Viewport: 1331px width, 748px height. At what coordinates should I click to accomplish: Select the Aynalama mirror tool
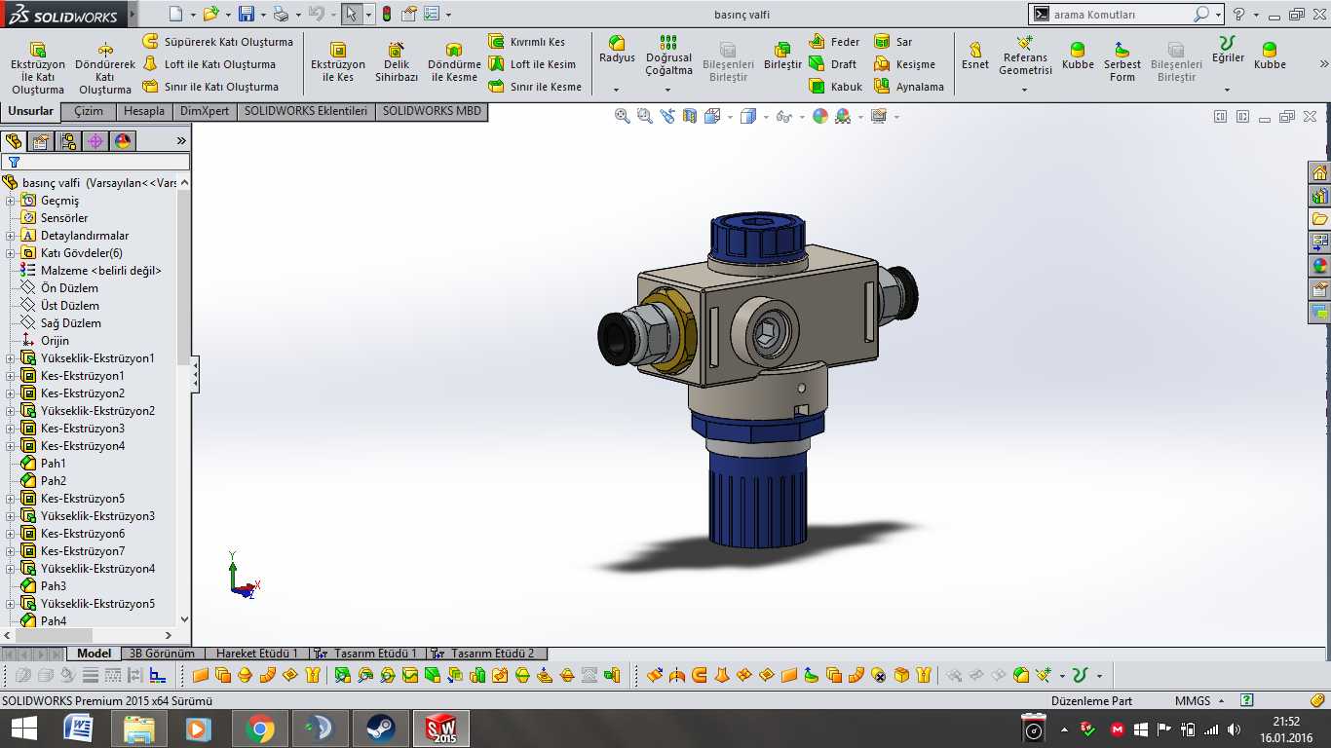tap(908, 87)
